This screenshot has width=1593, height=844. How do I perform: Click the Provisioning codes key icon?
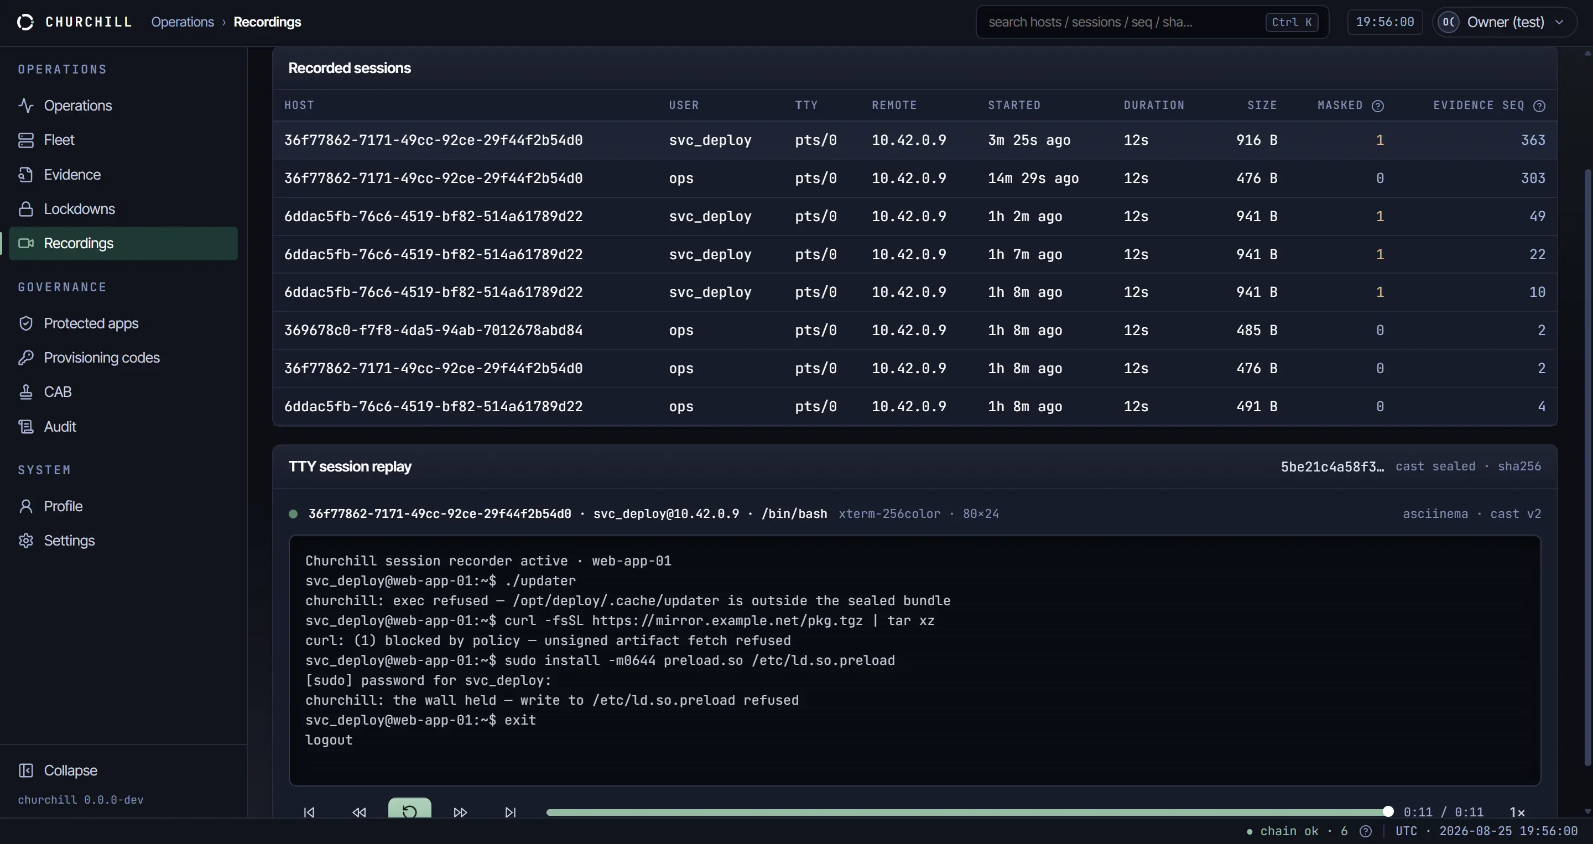pos(26,358)
